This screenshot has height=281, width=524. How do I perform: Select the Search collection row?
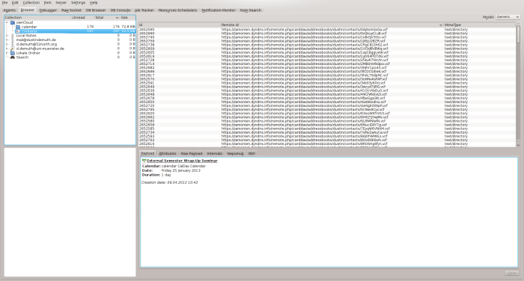pyautogui.click(x=70, y=57)
